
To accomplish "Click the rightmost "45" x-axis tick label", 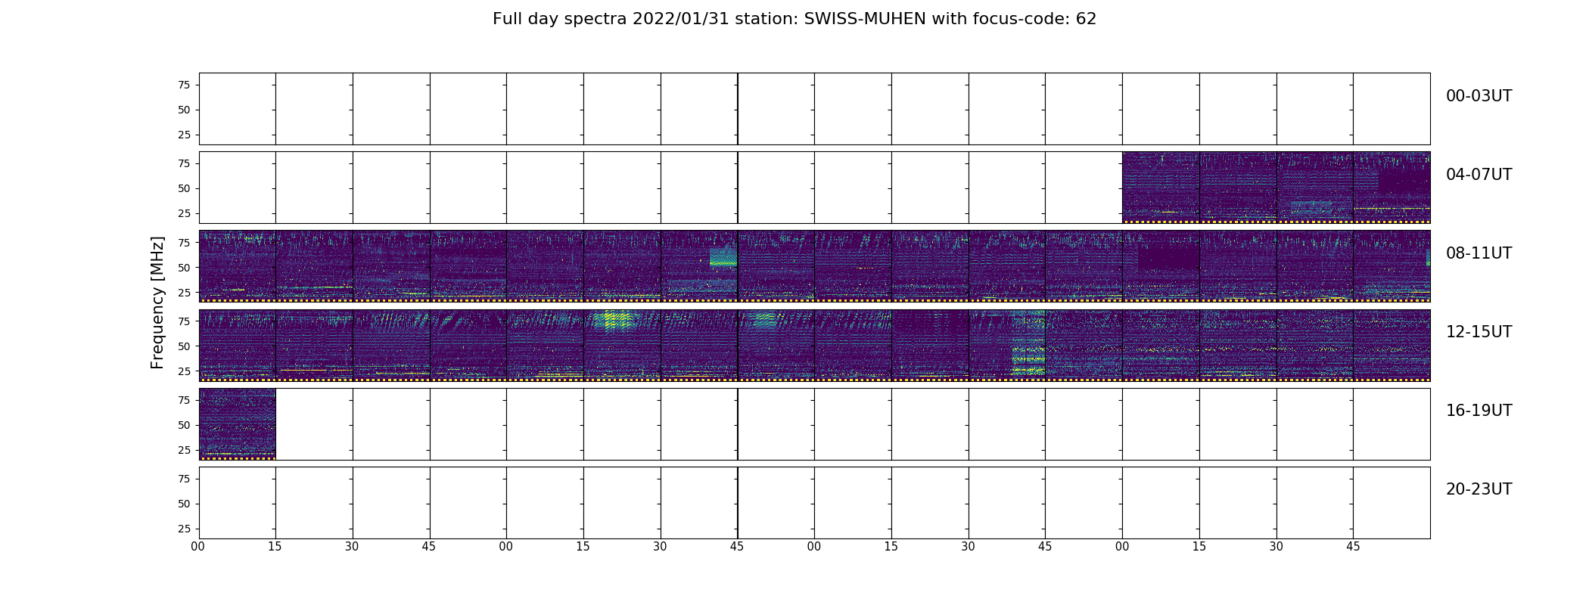I will tap(1353, 547).
